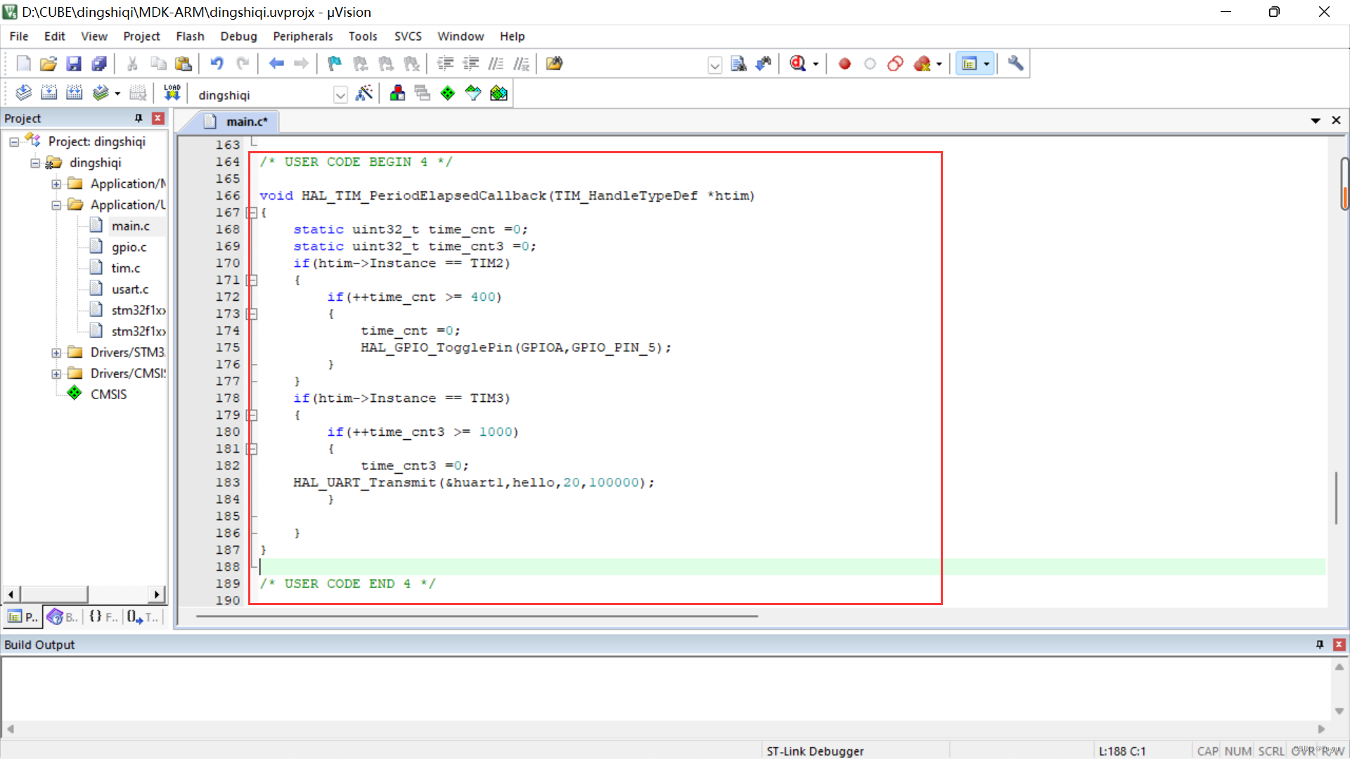Select tim.c in project tree
The height and width of the screenshot is (759, 1350).
[125, 268]
